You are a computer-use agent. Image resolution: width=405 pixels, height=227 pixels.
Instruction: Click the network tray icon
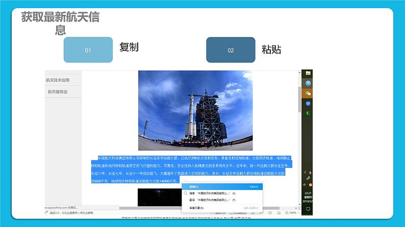(308, 178)
